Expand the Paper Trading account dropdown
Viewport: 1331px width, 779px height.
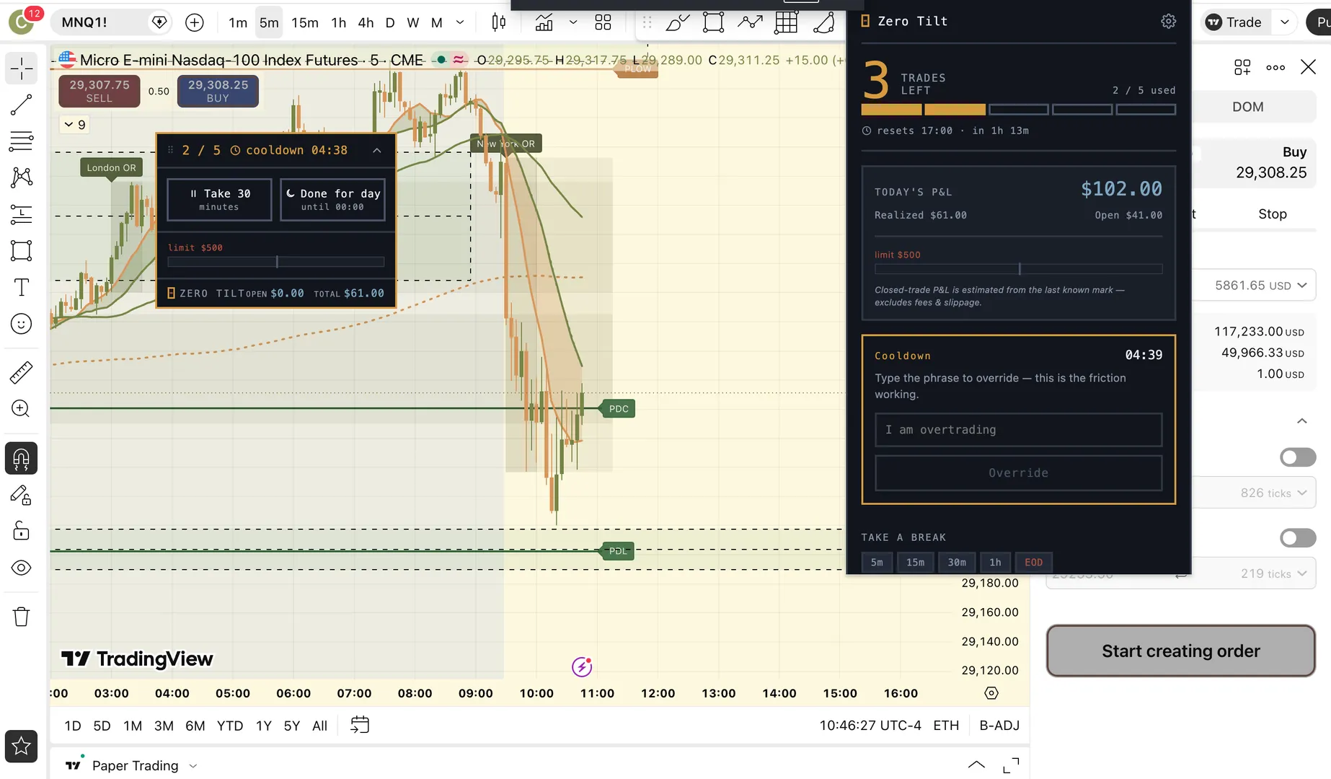(x=193, y=766)
